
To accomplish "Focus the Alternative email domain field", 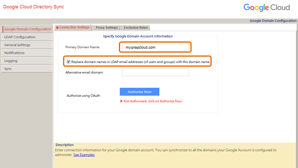I will tap(155, 72).
